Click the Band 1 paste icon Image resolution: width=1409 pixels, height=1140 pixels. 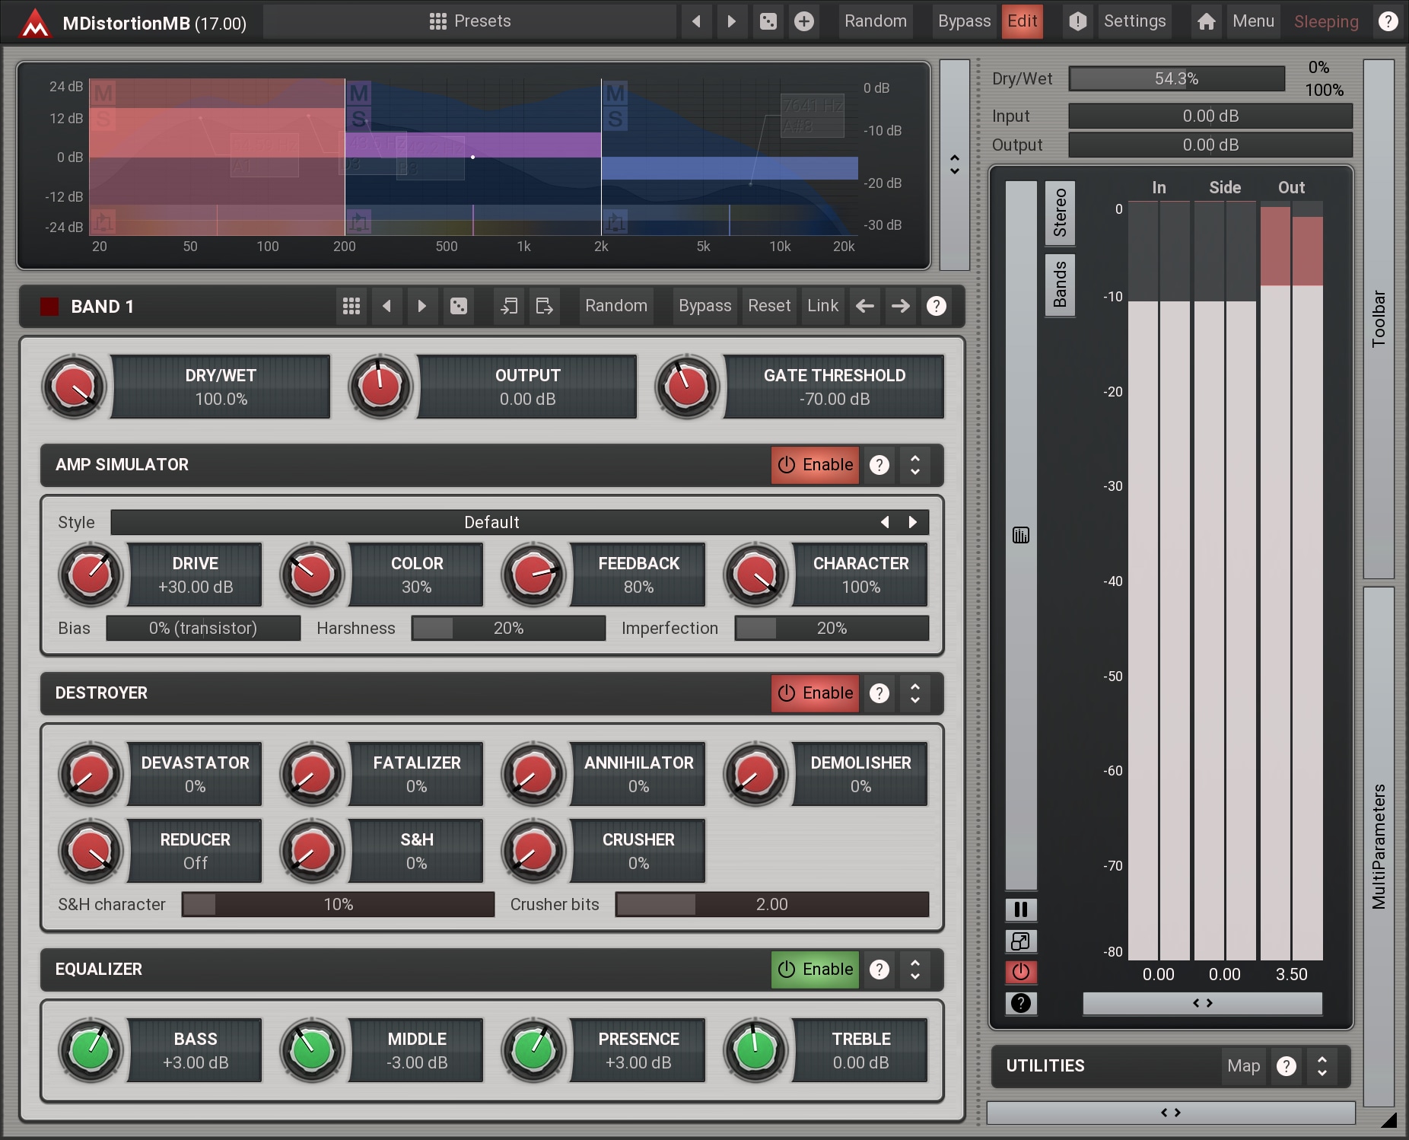pos(544,306)
